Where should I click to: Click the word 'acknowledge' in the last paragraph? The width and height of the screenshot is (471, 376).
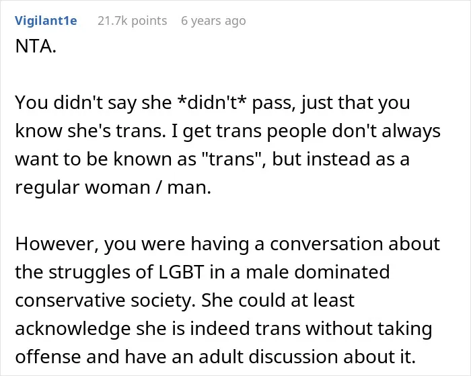click(x=73, y=328)
